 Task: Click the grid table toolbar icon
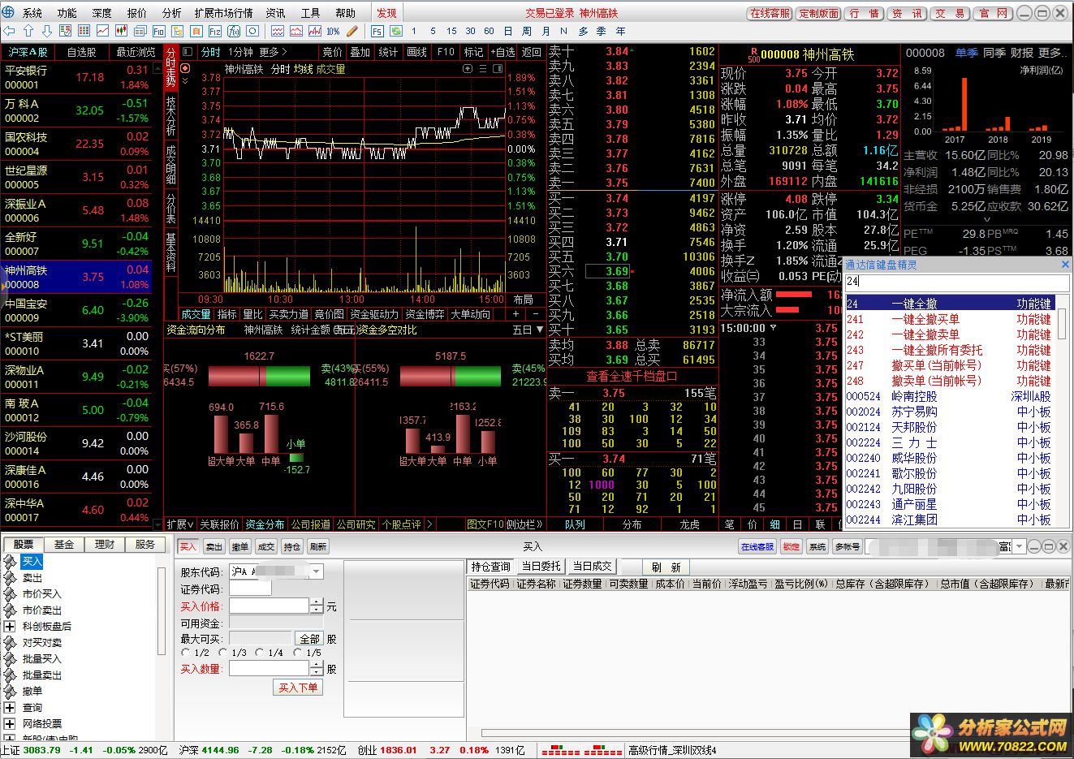(x=84, y=31)
